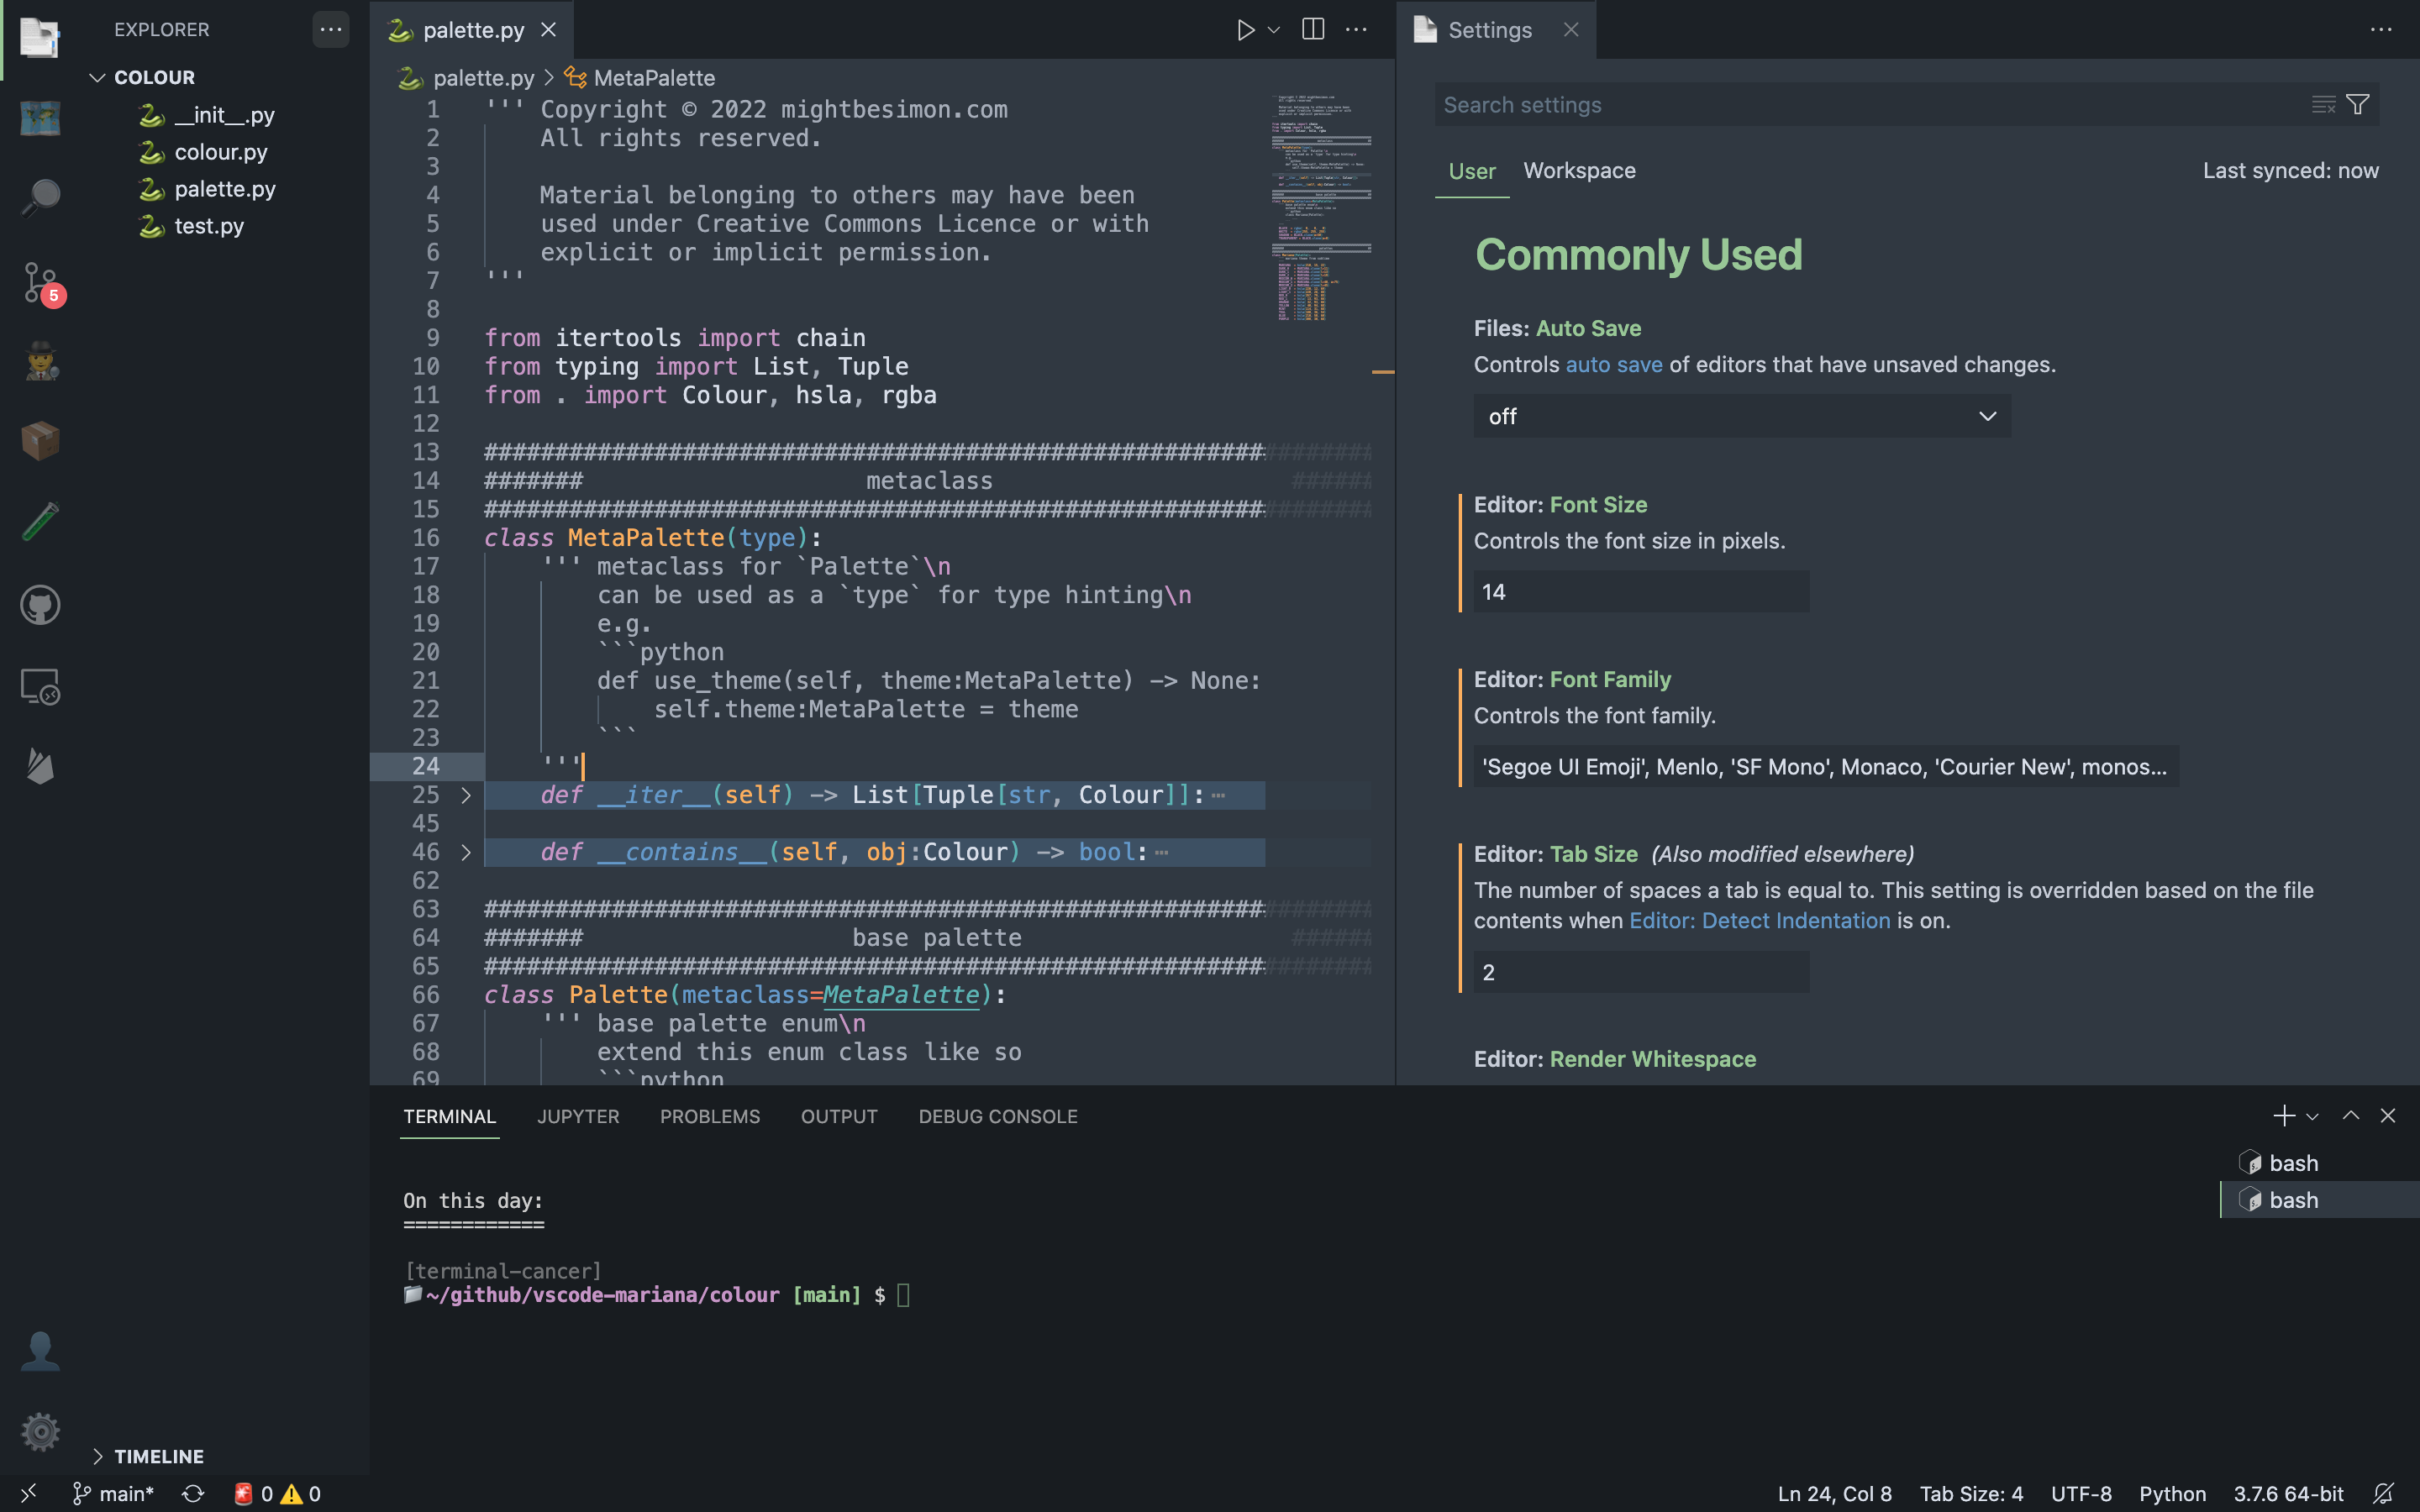Split the editor to the right
The width and height of the screenshot is (2420, 1512).
click(1313, 30)
